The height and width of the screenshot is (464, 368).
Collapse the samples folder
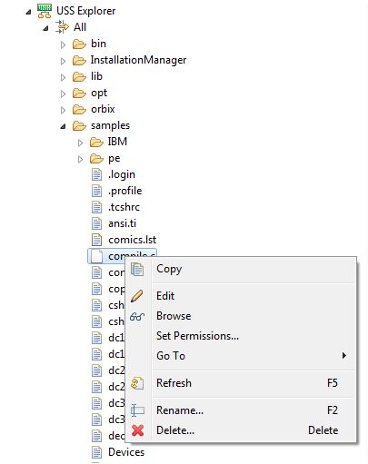click(63, 126)
